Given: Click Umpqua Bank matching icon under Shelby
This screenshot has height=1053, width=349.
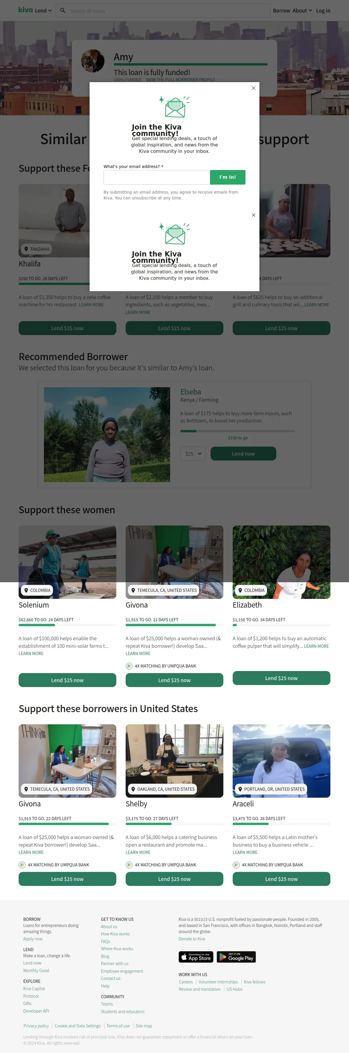Looking at the screenshot, I should pos(129,865).
